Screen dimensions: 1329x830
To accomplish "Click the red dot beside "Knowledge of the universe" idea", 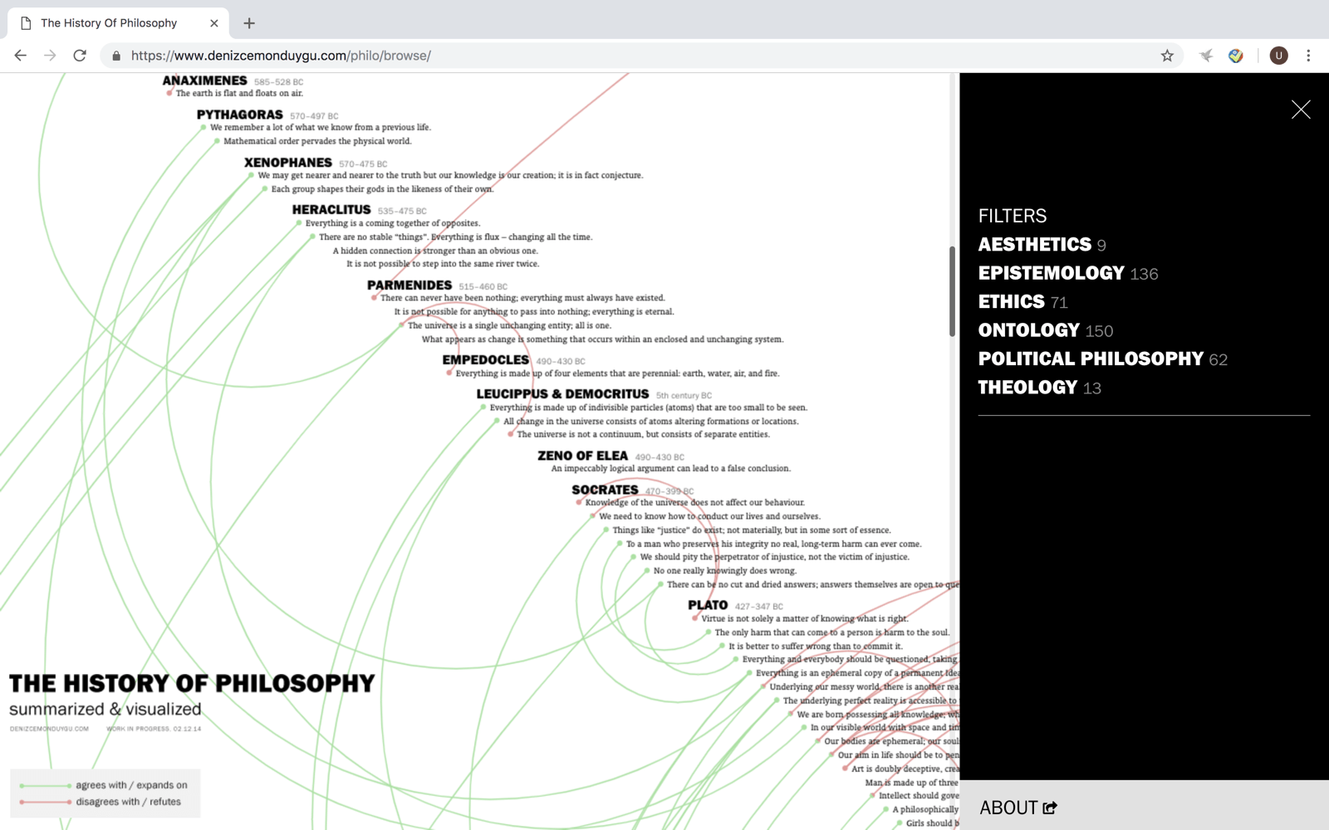I will pyautogui.click(x=579, y=502).
